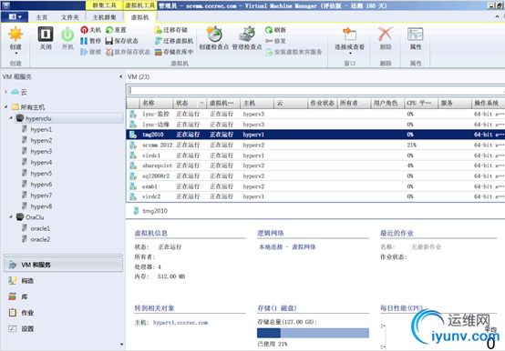
Task: Open the 库 library workspace
Action: pyautogui.click(x=63, y=296)
